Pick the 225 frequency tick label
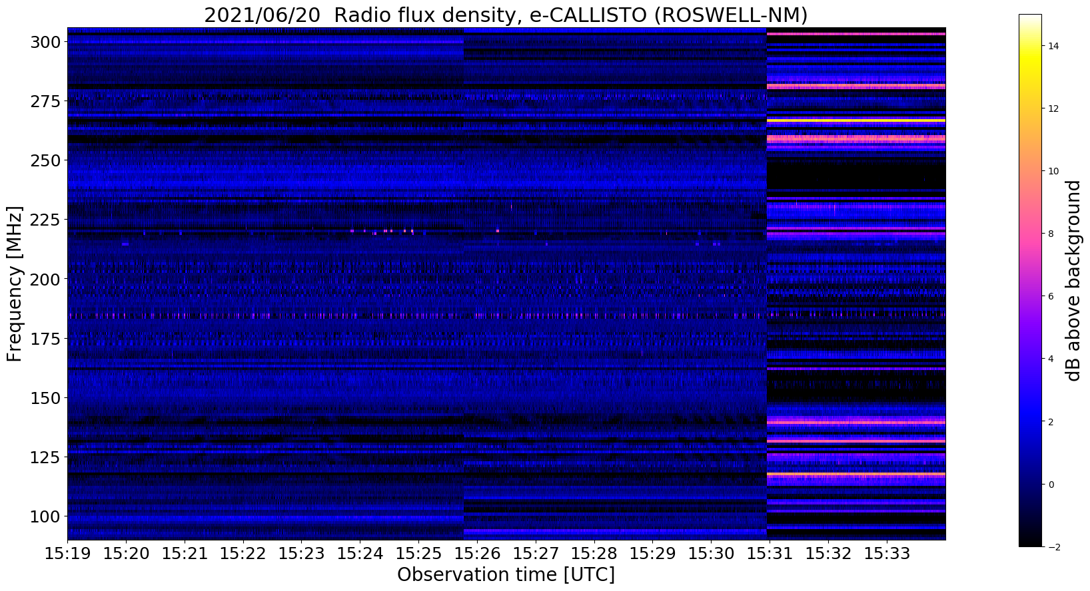The width and height of the screenshot is (1090, 591). click(x=46, y=220)
